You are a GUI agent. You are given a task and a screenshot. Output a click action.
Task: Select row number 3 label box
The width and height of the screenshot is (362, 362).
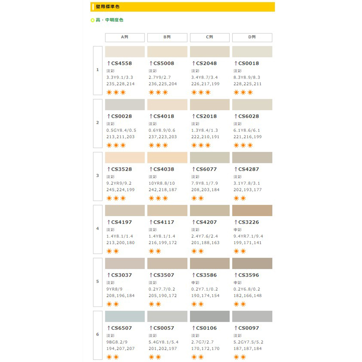[98, 176]
